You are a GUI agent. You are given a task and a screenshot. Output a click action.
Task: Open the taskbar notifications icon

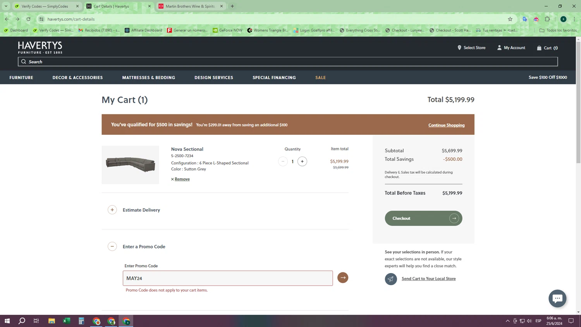571,321
